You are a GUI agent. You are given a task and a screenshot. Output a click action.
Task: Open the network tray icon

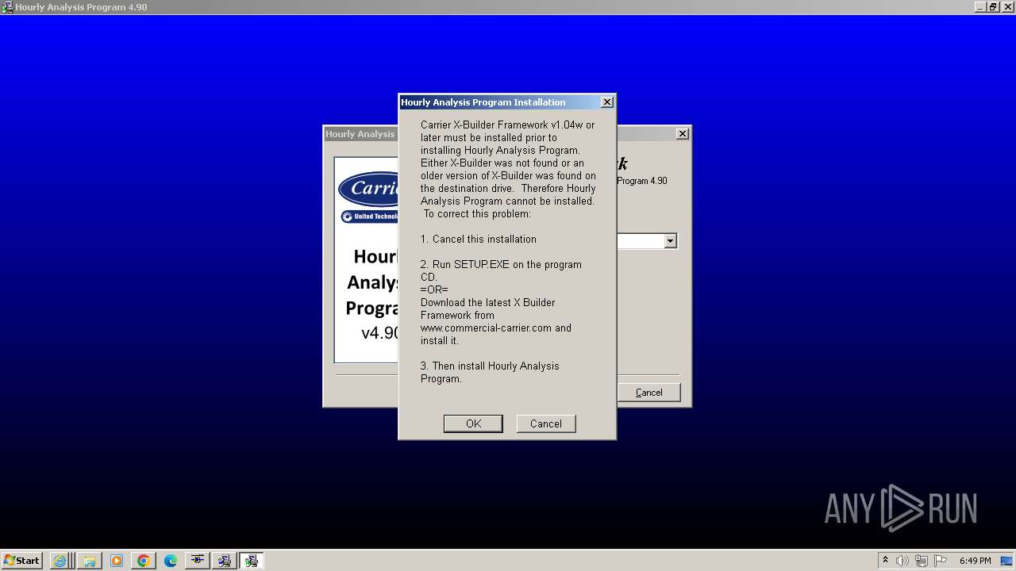tap(922, 561)
